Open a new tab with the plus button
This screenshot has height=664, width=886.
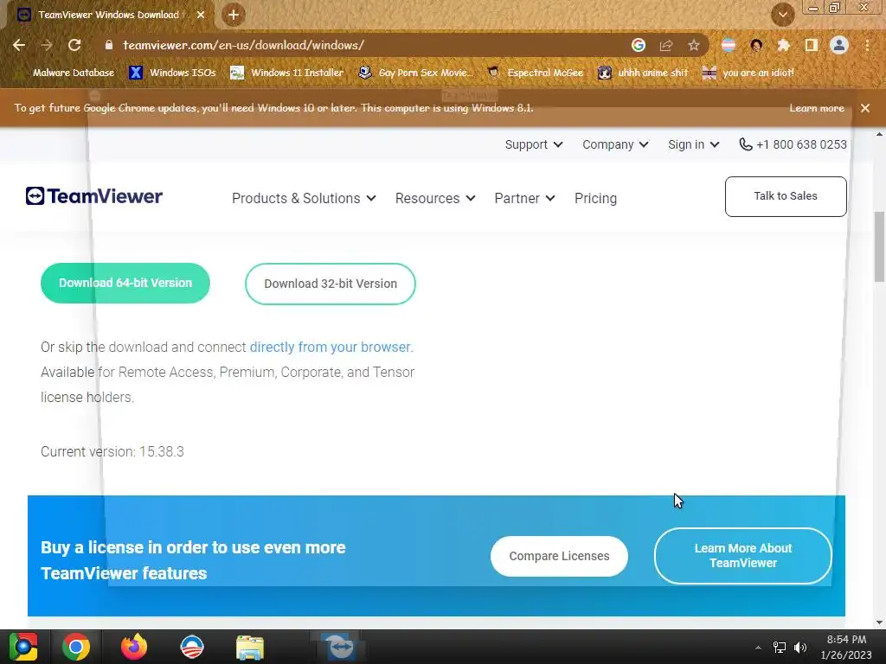click(234, 15)
